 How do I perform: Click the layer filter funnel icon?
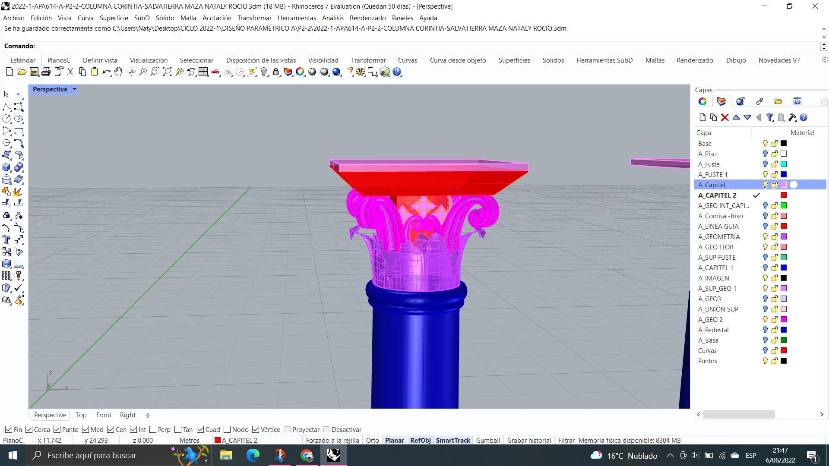769,117
